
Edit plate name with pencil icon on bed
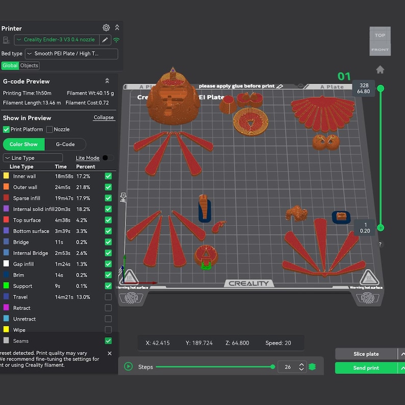280,86
